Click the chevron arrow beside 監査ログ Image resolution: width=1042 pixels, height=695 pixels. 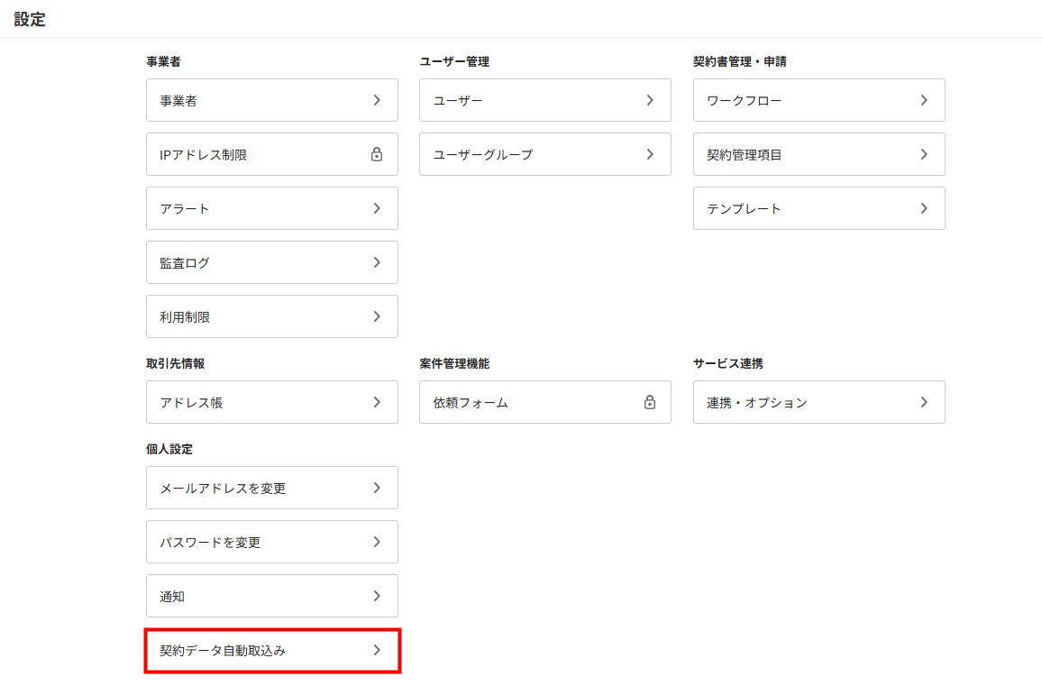click(x=377, y=262)
